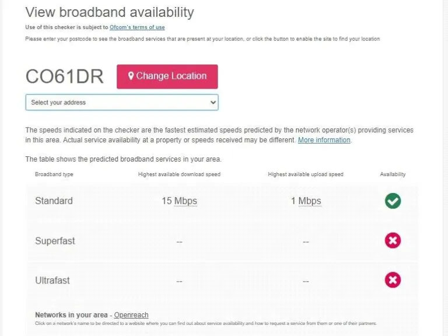Click the red X icon for Superfast
This screenshot has height=336, width=448.
click(393, 240)
